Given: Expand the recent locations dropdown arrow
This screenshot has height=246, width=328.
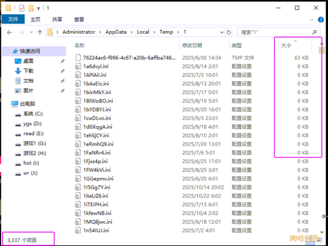Looking at the screenshot, I should point(31,32).
